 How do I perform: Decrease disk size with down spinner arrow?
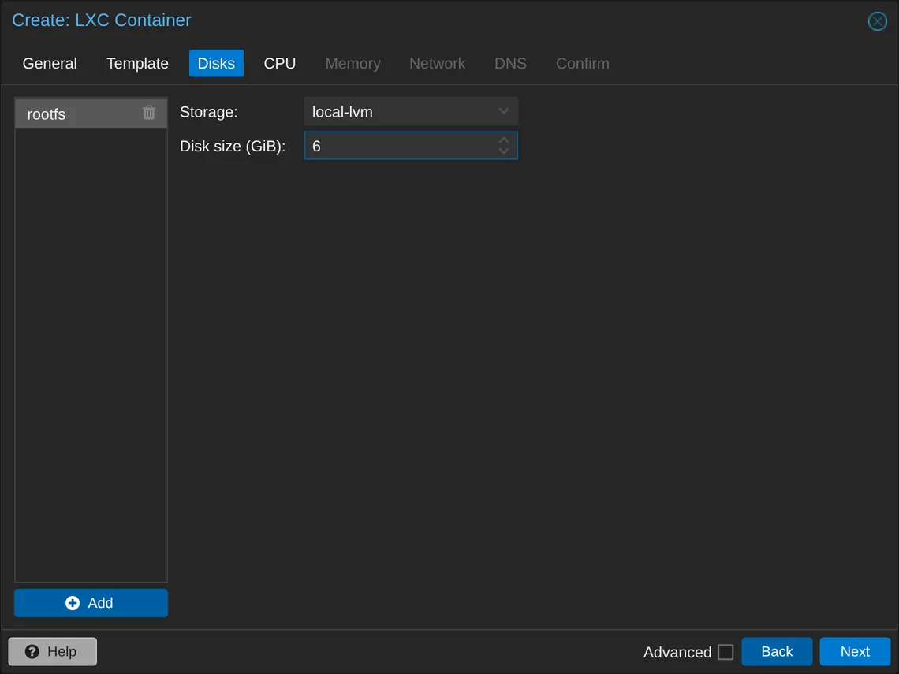tap(503, 151)
